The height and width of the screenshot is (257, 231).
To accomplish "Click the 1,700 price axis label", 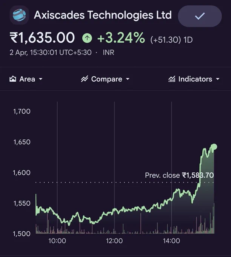I will click(x=22, y=111).
